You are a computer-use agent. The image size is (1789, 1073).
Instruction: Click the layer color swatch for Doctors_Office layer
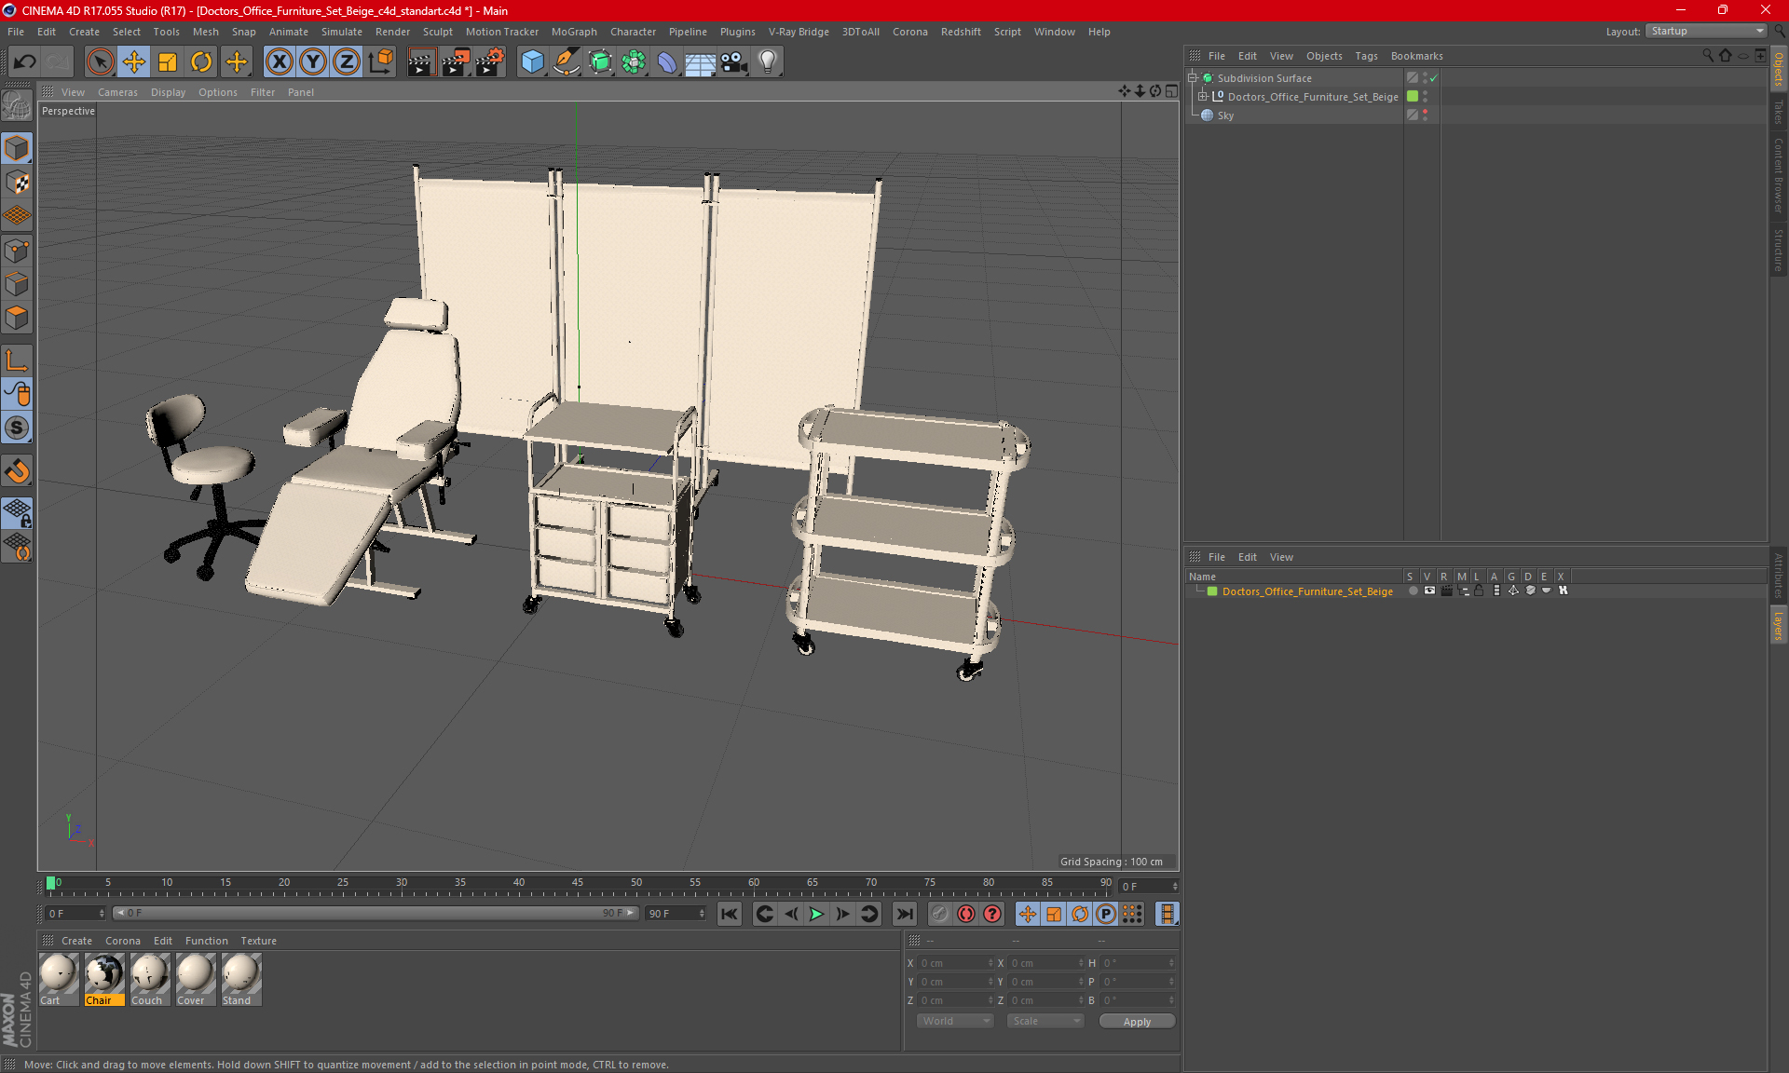(x=1212, y=591)
